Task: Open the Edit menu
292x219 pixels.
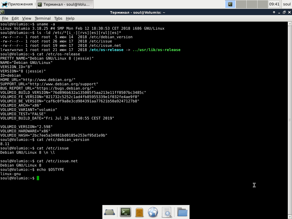Action: coord(15,18)
